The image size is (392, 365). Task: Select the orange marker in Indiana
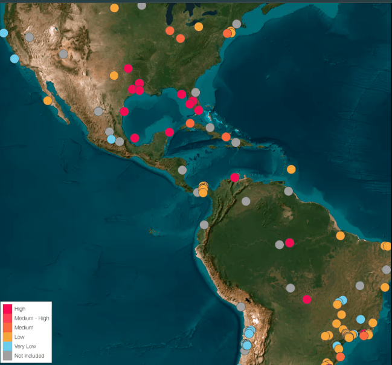pyautogui.click(x=180, y=39)
